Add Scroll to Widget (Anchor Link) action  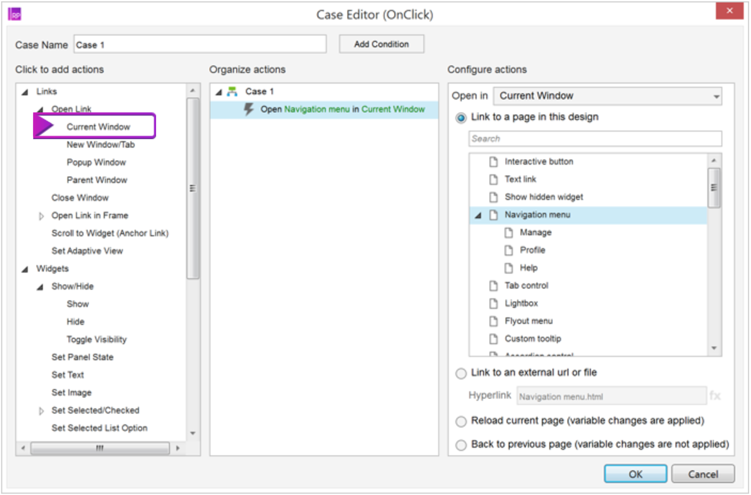[110, 233]
